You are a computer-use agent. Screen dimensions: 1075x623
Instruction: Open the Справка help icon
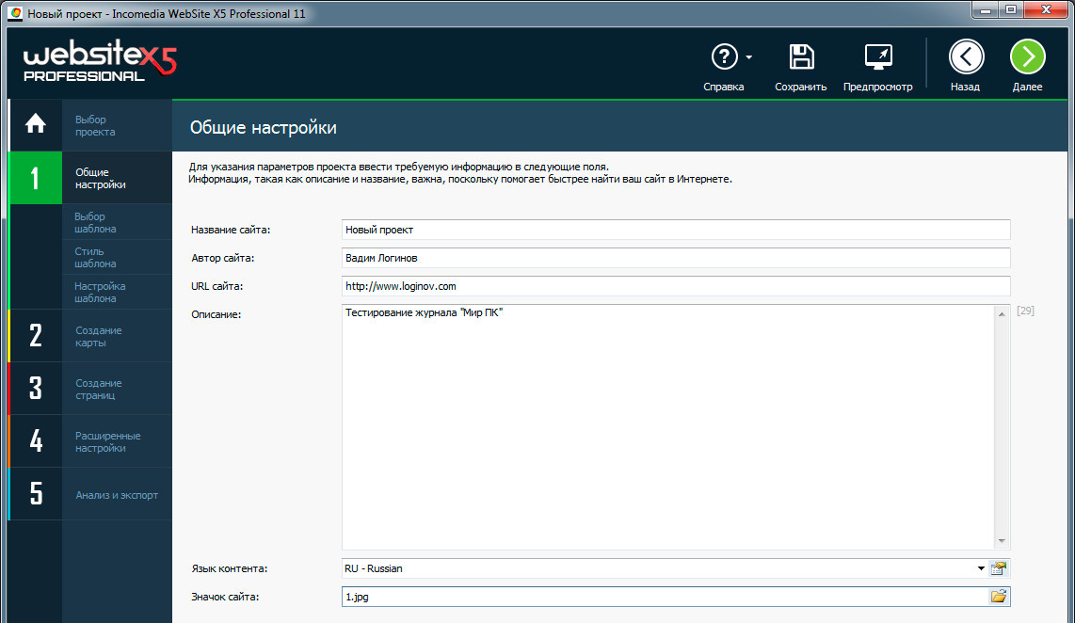(723, 57)
